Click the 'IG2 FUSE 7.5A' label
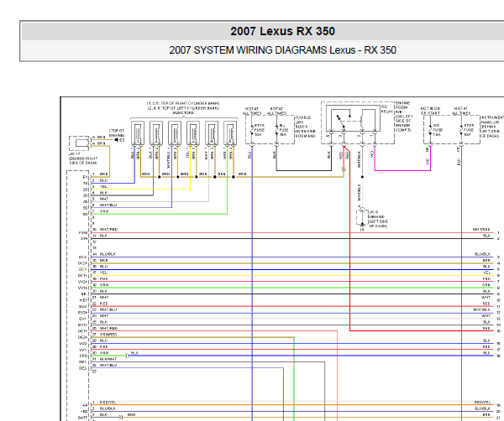The image size is (504, 421). 438,130
